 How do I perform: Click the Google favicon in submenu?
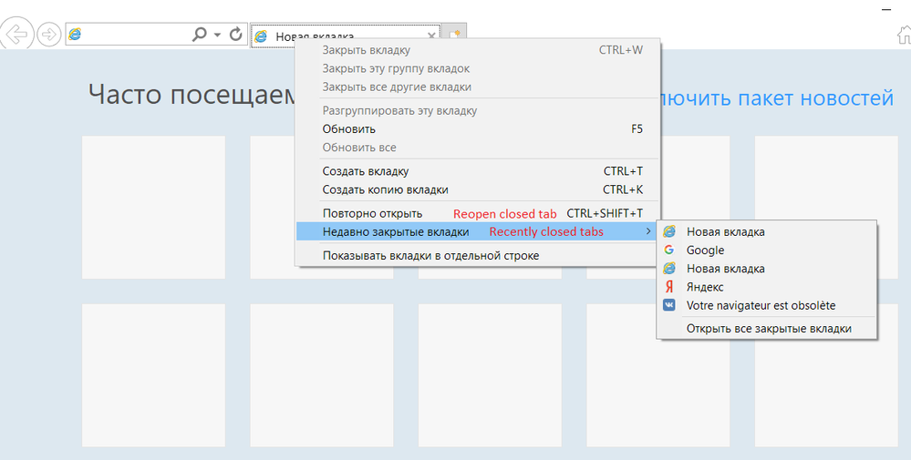[669, 250]
